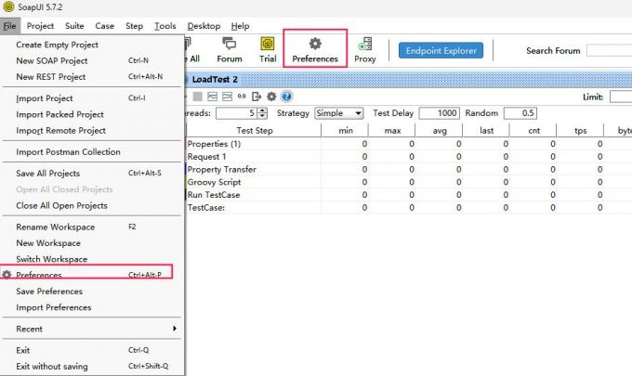
Task: Select Rename Workspace
Action: pyautogui.click(x=92, y=227)
